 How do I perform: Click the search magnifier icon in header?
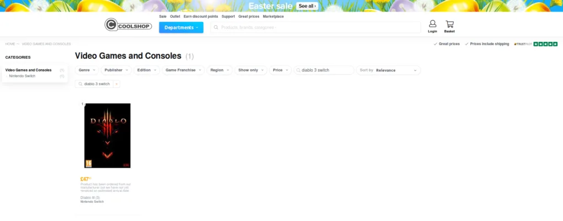coord(216,27)
